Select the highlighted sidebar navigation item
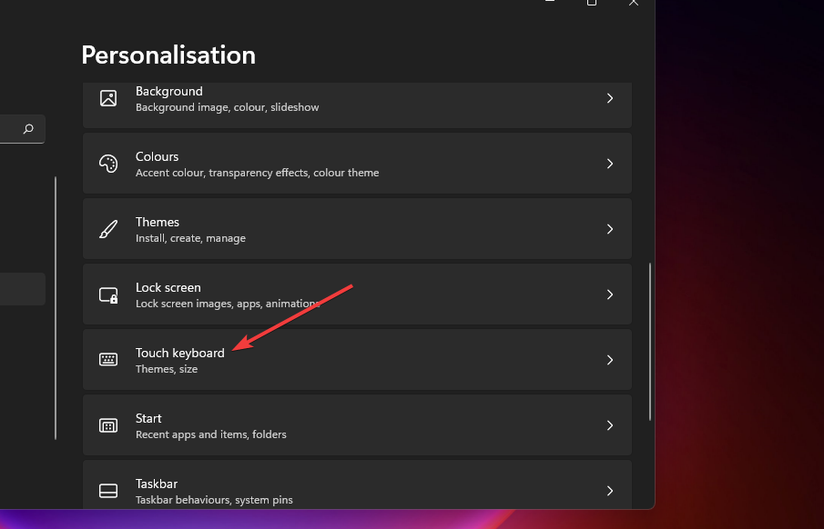This screenshot has width=824, height=529. pyautogui.click(x=22, y=289)
